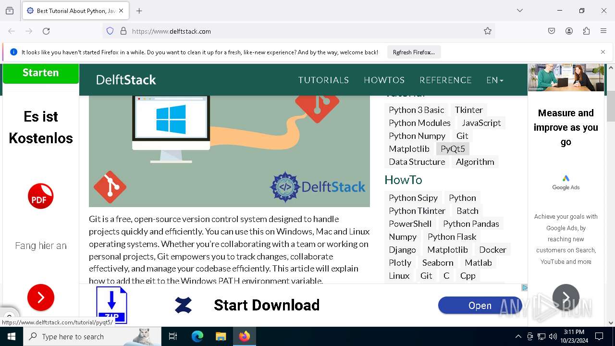
Task: Close the DelftStack browser tab
Action: [x=121, y=11]
